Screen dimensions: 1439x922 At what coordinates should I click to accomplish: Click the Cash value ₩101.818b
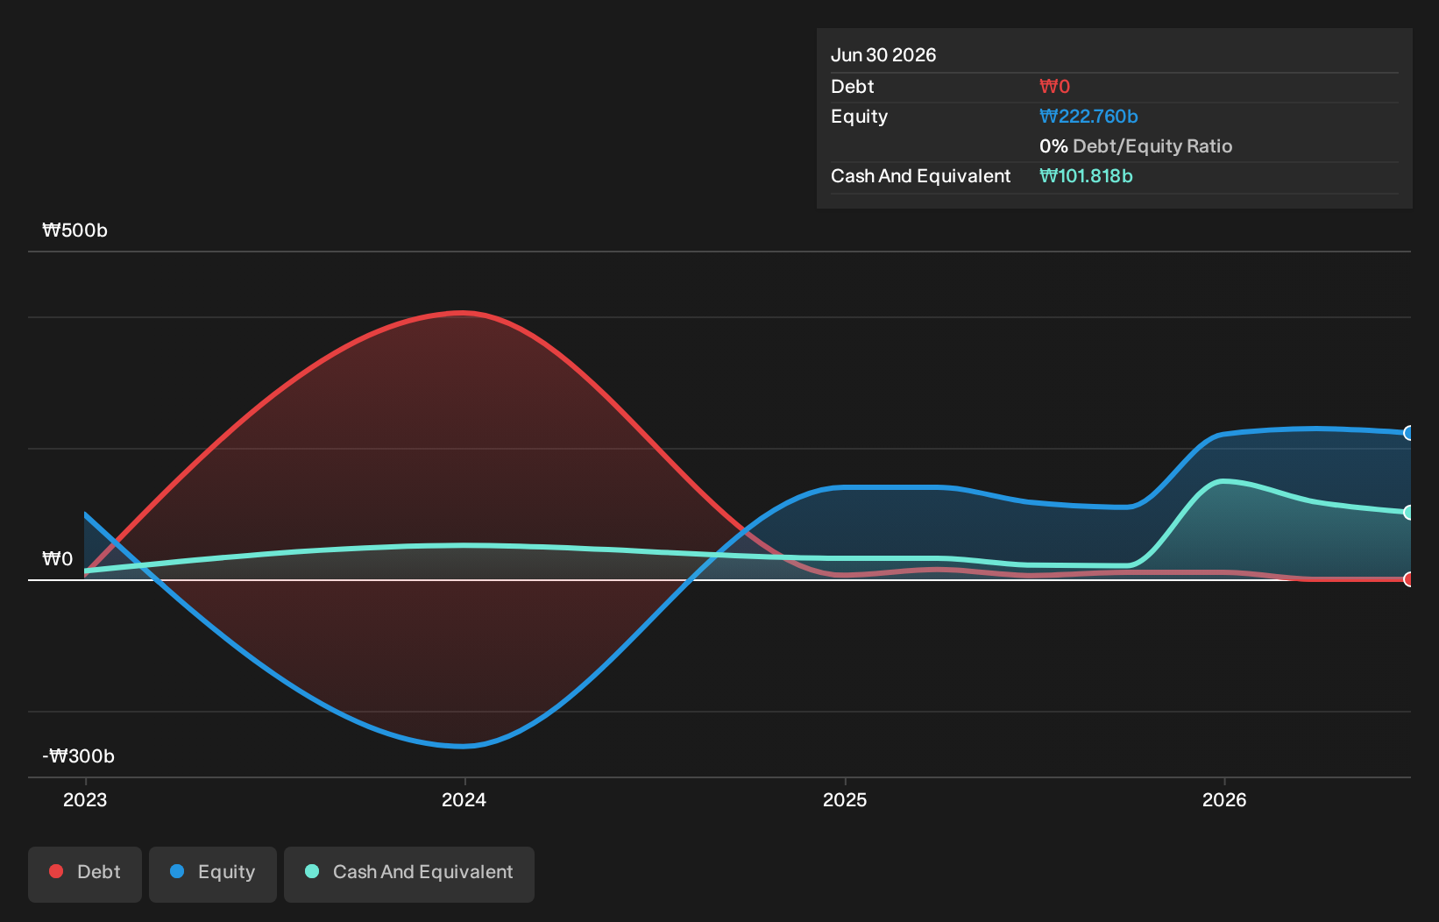(x=1086, y=176)
